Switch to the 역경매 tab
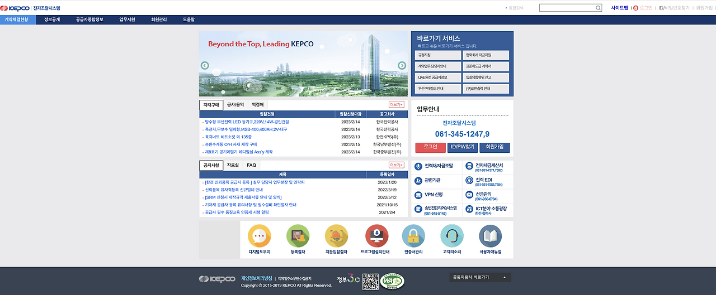The height and width of the screenshot is (295, 716). 257,105
